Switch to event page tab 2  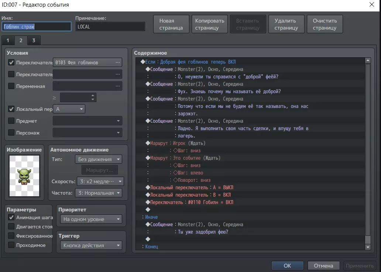(x=21, y=40)
